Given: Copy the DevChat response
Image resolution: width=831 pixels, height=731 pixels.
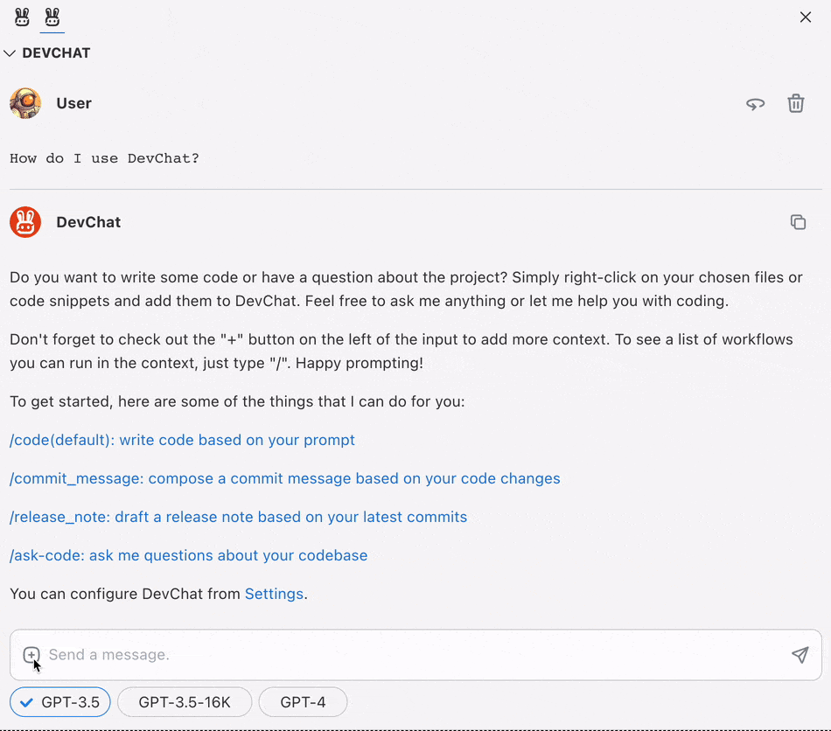Looking at the screenshot, I should coord(798,222).
